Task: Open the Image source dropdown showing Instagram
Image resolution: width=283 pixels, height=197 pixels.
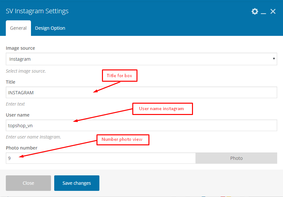Action: tap(141, 59)
